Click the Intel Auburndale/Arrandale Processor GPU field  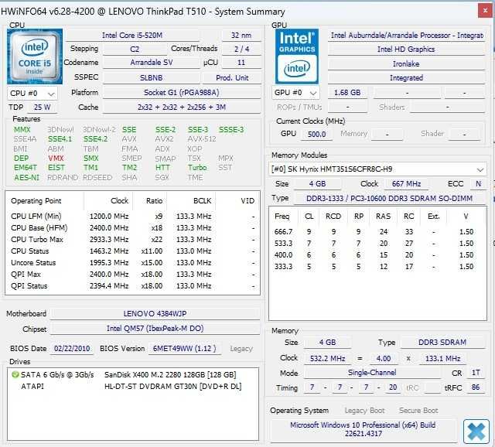(x=407, y=36)
